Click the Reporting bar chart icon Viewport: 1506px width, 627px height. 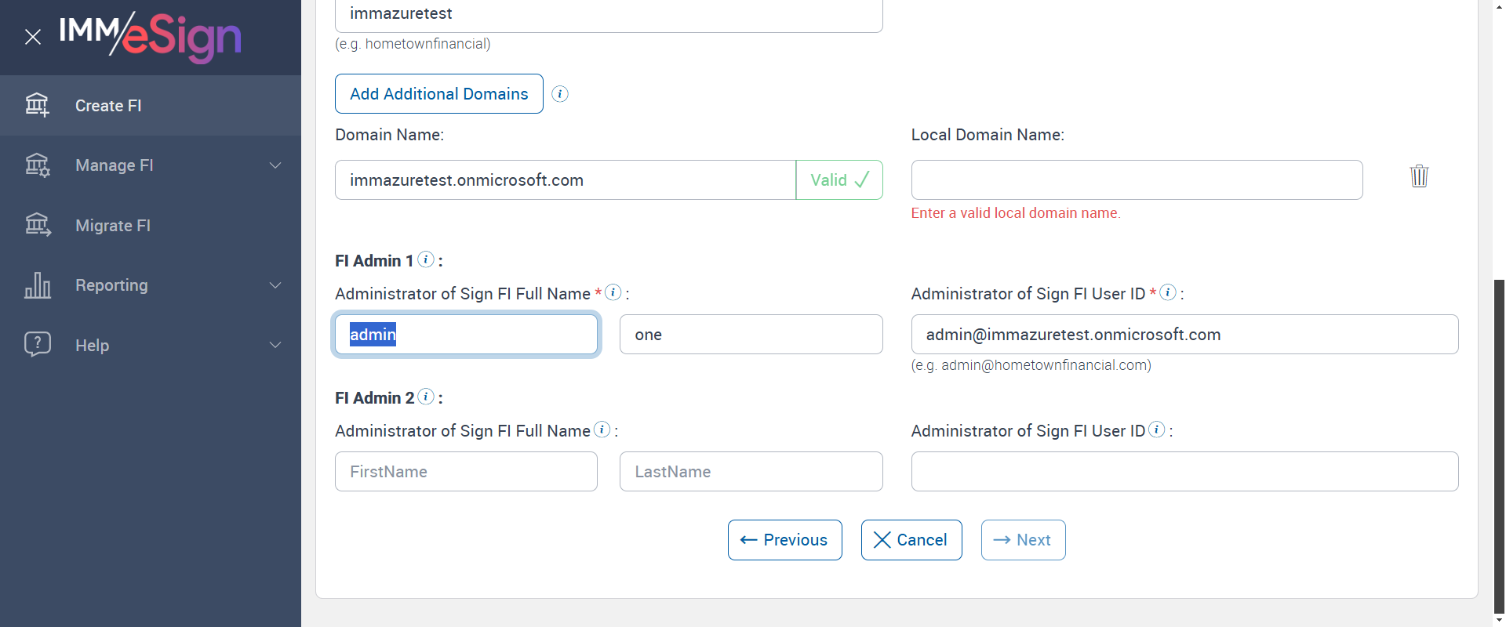(x=37, y=285)
